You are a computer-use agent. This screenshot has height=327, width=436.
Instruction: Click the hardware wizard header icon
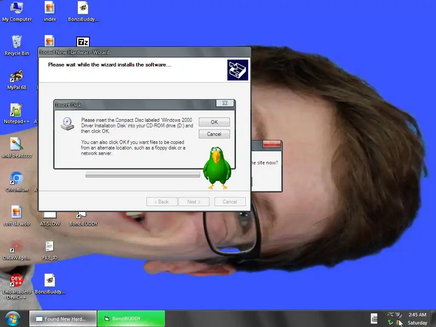pos(238,70)
